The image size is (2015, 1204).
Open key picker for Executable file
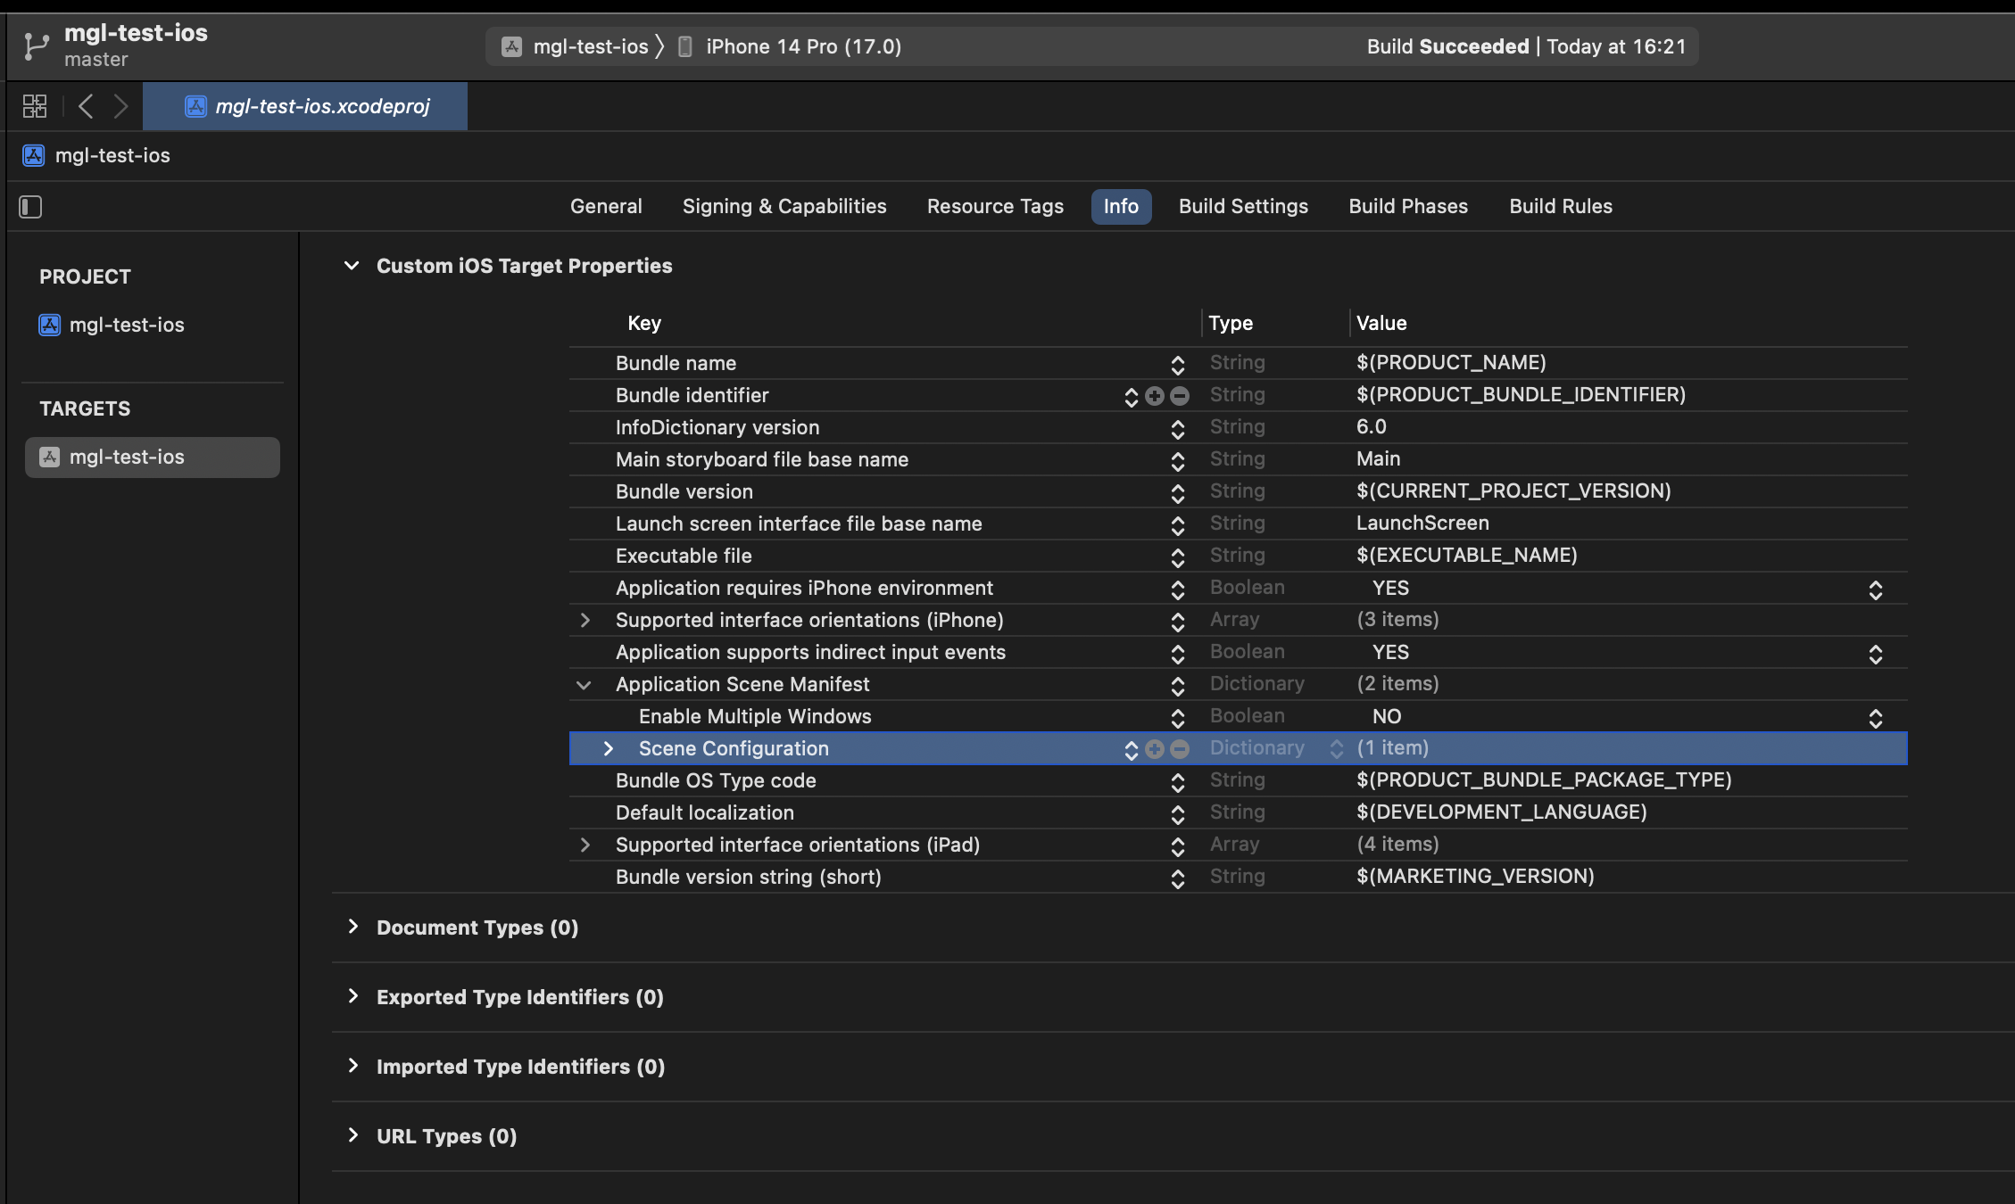1178,557
